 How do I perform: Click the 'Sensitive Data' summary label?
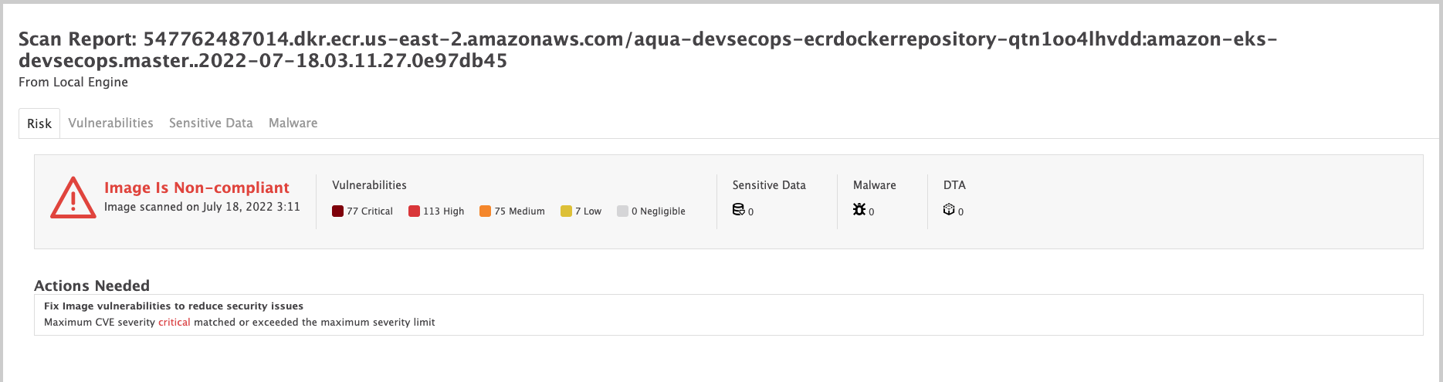(x=769, y=185)
